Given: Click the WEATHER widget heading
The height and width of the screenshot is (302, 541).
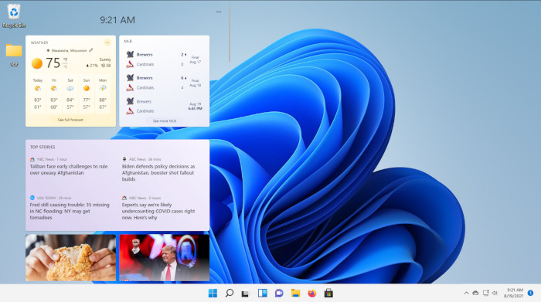Looking at the screenshot, I should [39, 42].
